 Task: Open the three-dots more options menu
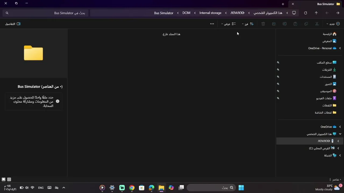tap(212, 24)
